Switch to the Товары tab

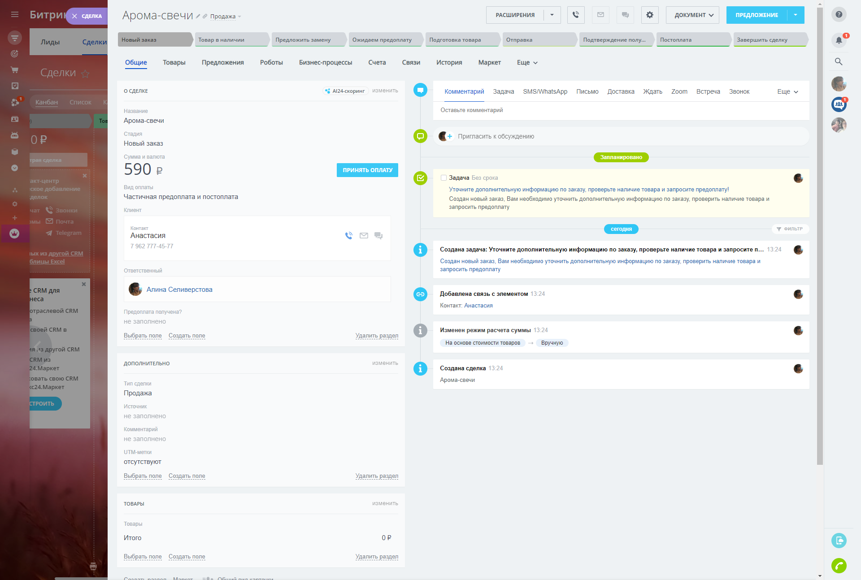[x=174, y=62]
